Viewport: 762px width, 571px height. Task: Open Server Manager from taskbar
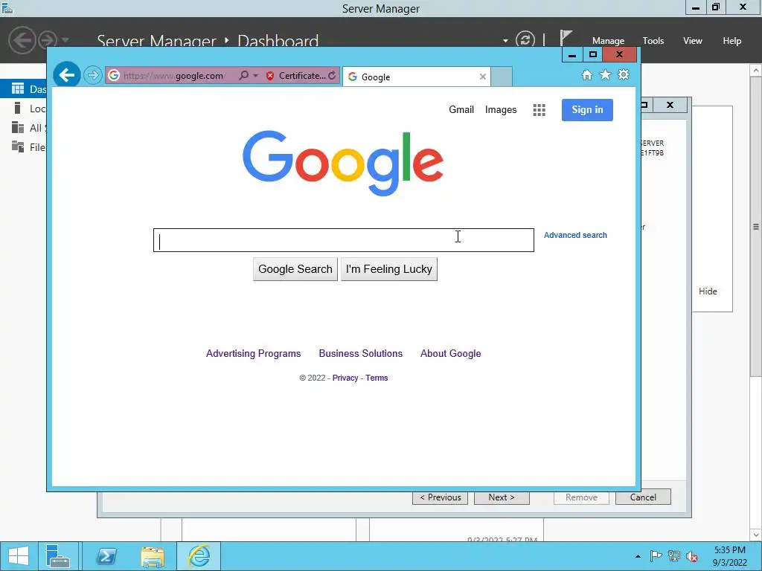pyautogui.click(x=58, y=556)
